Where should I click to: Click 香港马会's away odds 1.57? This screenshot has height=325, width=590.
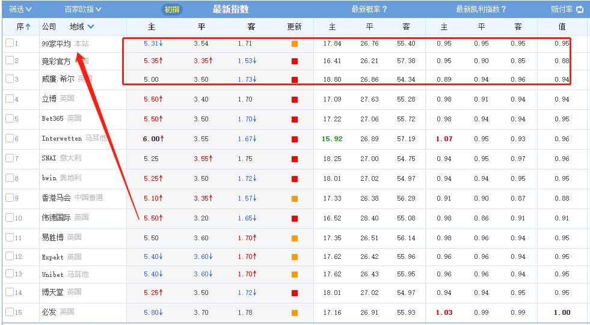click(x=245, y=198)
